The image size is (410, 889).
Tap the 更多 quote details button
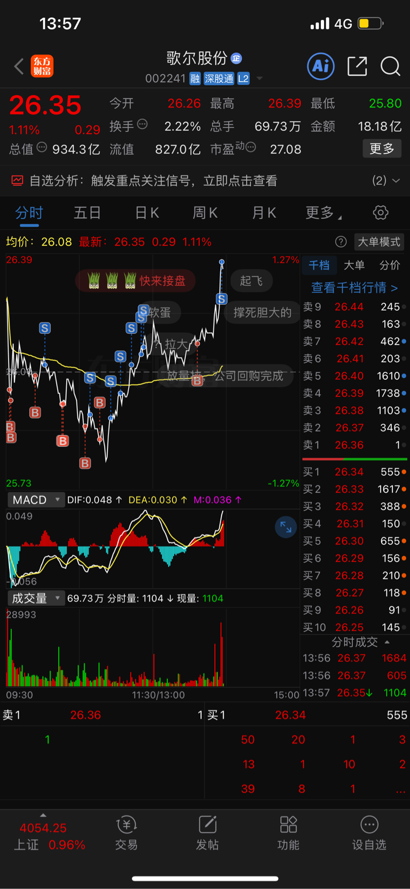[x=382, y=148]
